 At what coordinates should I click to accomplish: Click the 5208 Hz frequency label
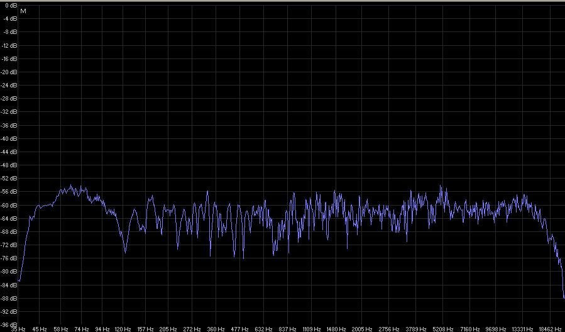point(442,329)
